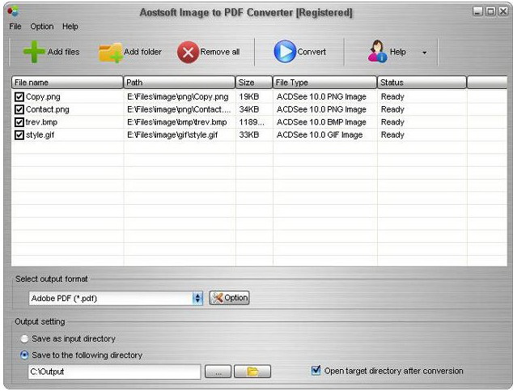Image resolution: width=513 pixels, height=391 pixels.
Task: Click the 34KB size cell
Action: click(x=249, y=109)
